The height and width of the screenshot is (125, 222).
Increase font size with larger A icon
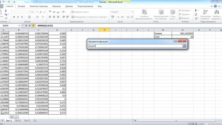pyautogui.click(x=41, y=12)
